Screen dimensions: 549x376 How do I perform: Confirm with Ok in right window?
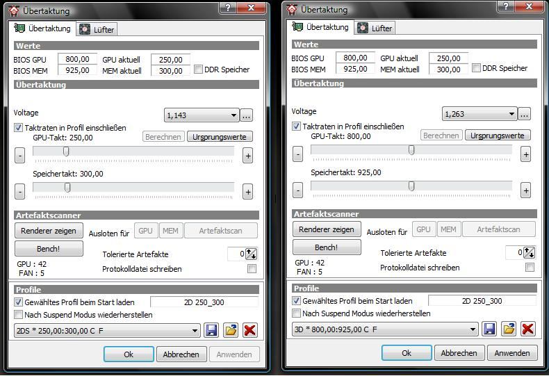(x=407, y=353)
